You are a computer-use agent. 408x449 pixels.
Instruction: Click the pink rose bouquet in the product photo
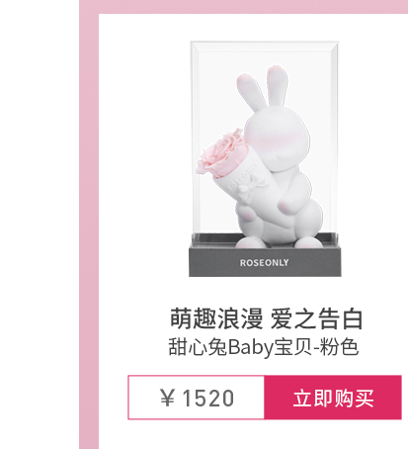(x=220, y=154)
